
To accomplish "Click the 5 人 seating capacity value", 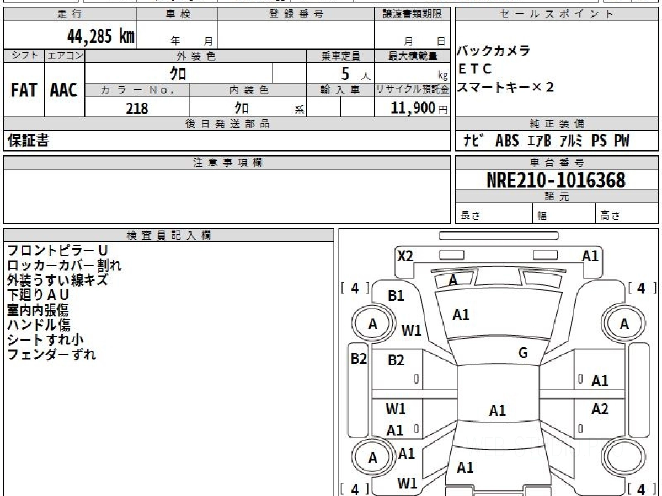I will [355, 73].
